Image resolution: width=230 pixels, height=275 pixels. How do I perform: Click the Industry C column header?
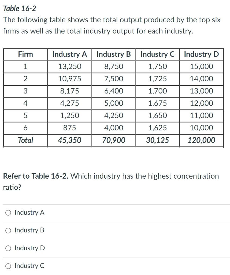tap(158, 55)
